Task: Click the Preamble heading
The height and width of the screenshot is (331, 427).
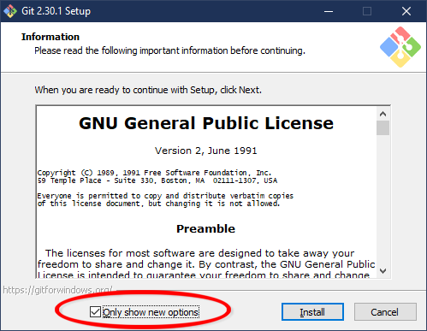Action: [205, 228]
